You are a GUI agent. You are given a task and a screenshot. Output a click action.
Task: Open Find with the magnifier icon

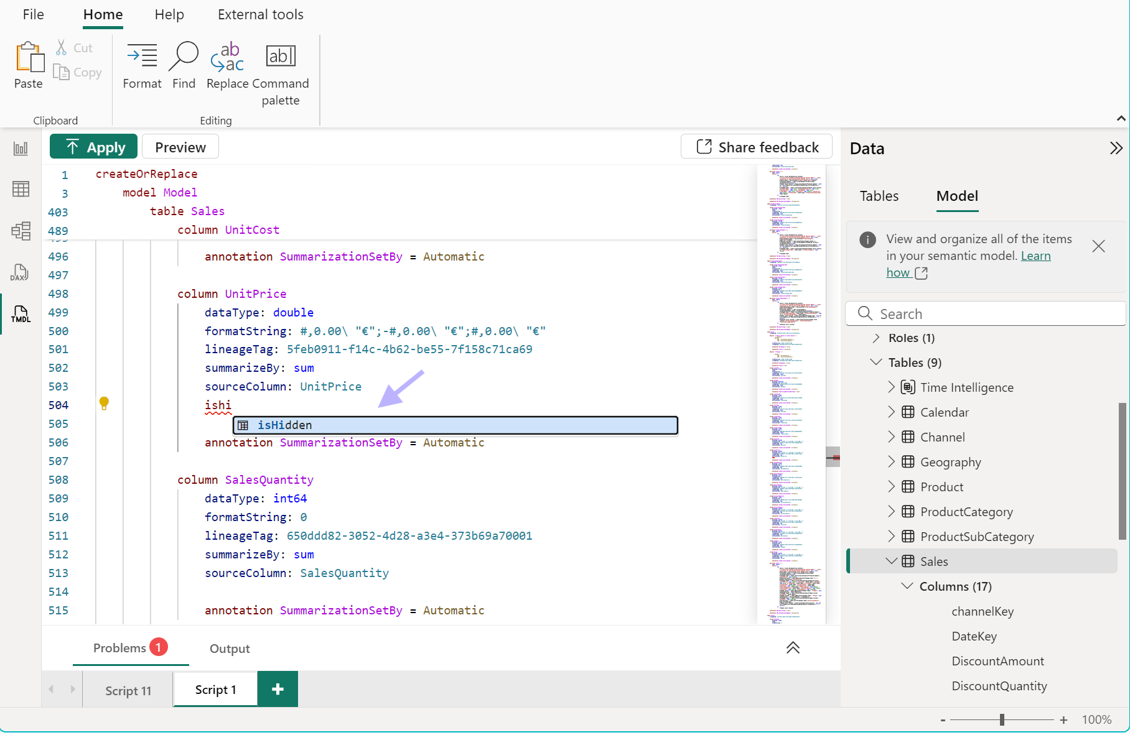184,56
